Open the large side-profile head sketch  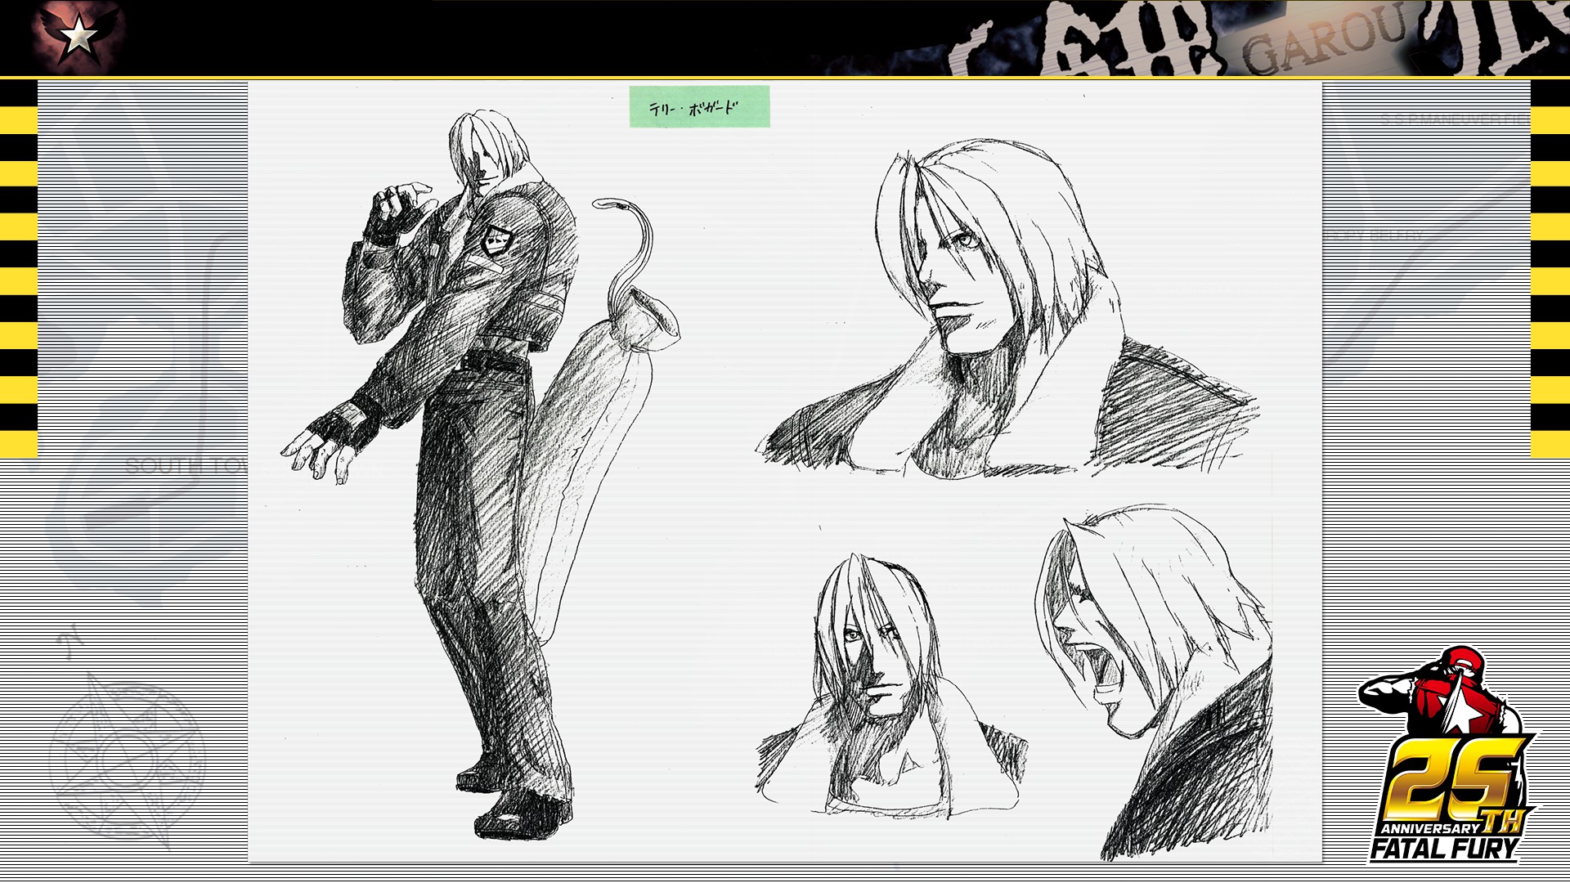point(1006,311)
